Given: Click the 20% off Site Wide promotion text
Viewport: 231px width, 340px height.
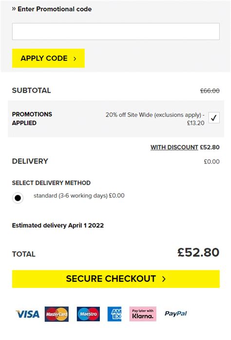Looking at the screenshot, I should [x=155, y=119].
